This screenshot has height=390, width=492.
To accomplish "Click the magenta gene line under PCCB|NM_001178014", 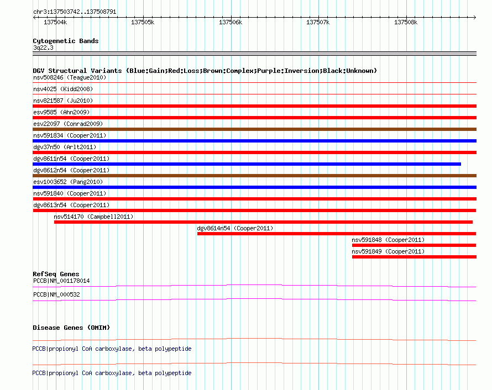I will click(x=254, y=286).
